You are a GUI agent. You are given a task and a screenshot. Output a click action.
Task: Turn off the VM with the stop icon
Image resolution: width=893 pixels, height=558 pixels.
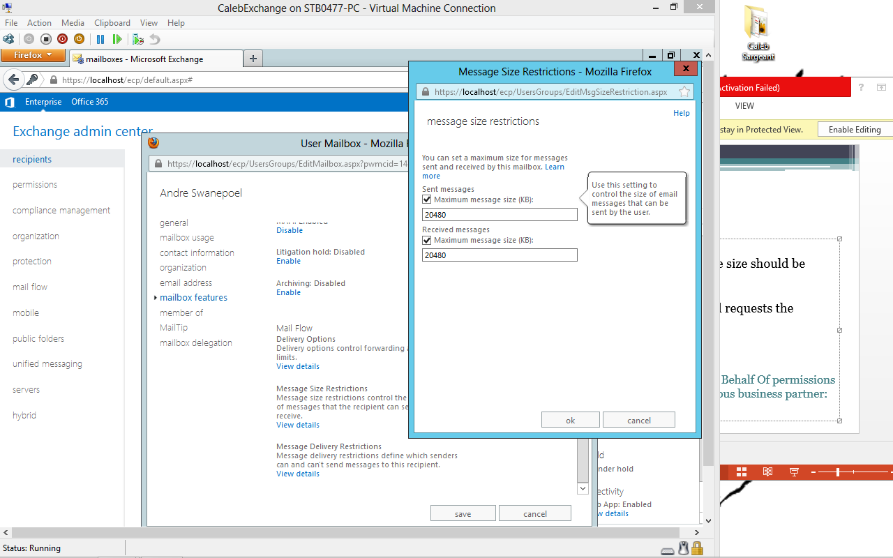[46, 39]
